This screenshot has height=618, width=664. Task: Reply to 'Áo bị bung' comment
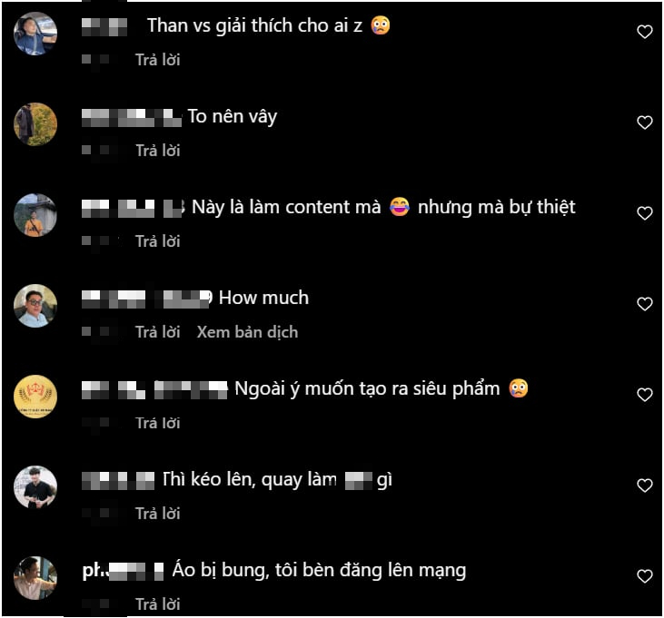[157, 604]
